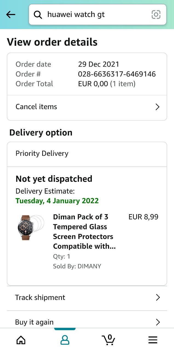174x351 pixels.
Task: Expand the Buy it again chevron
Action: 158,322
